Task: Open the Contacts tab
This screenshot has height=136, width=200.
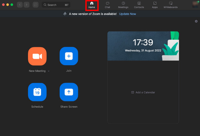Action: [139, 5]
